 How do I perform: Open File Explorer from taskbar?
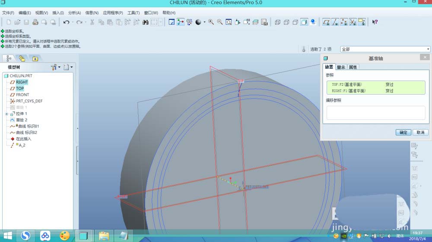[x=104, y=236]
